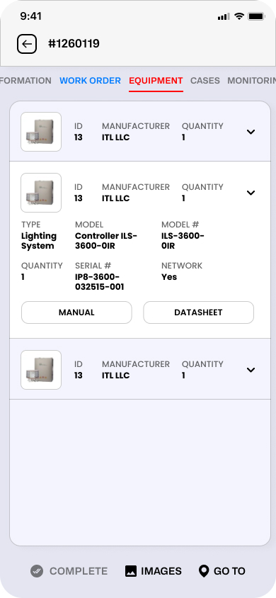View the expanded equipment thumbnail image
This screenshot has width=276, height=598.
[x=41, y=193]
